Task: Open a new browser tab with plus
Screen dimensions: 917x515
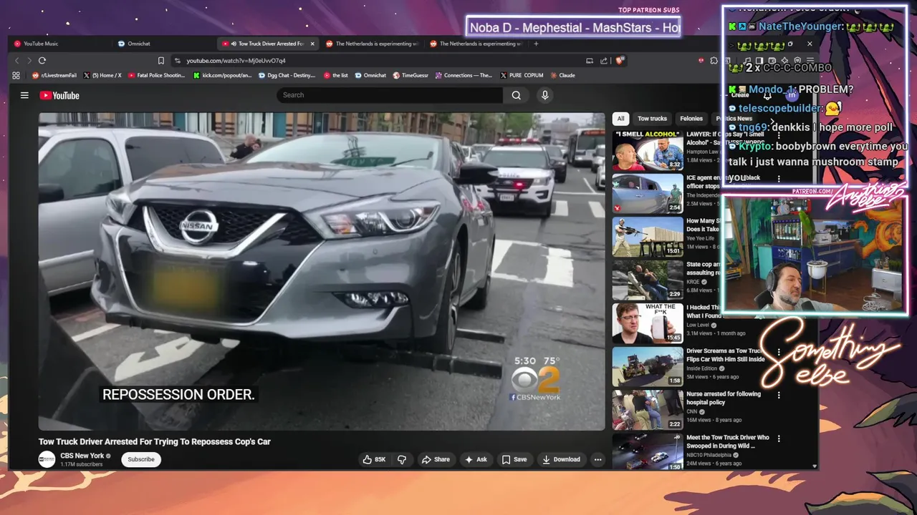Action: (536, 44)
